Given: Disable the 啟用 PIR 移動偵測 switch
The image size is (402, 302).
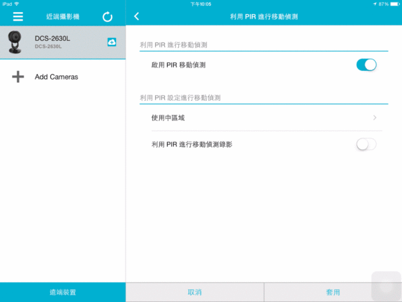Looking at the screenshot, I should 366,65.
